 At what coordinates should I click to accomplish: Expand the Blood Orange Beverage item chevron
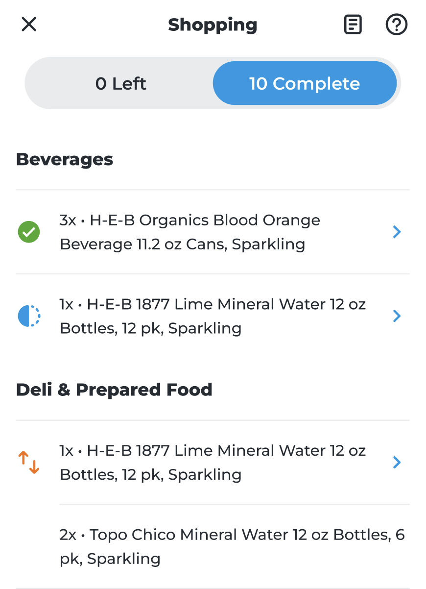pos(397,232)
